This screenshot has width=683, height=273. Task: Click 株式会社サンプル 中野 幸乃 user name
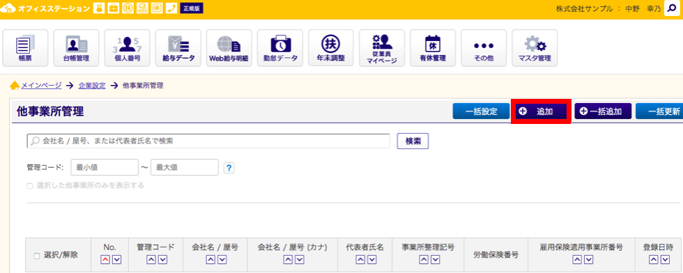(x=608, y=9)
